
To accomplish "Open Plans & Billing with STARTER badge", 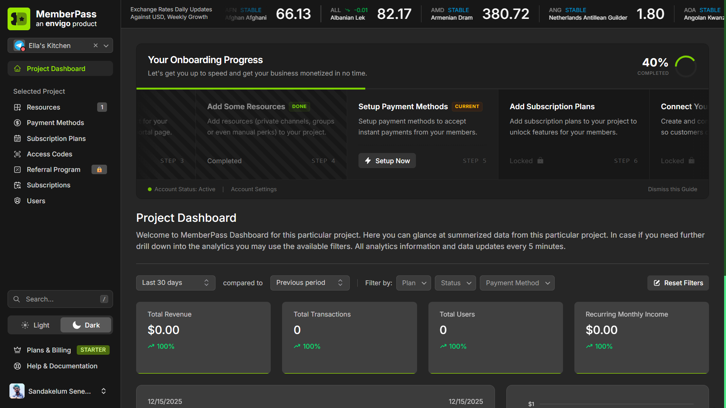I will tap(48, 350).
